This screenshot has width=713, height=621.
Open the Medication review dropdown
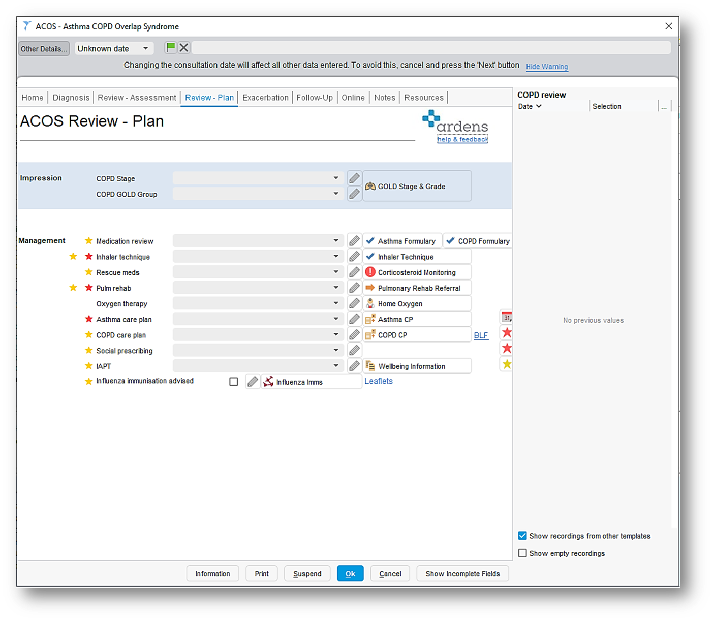[258, 241]
